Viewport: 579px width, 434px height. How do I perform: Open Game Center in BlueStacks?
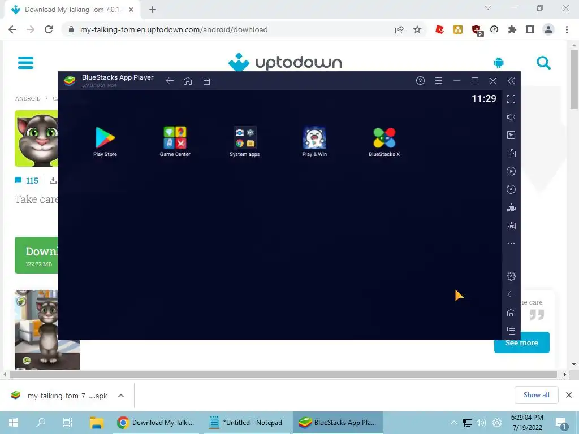click(x=175, y=142)
